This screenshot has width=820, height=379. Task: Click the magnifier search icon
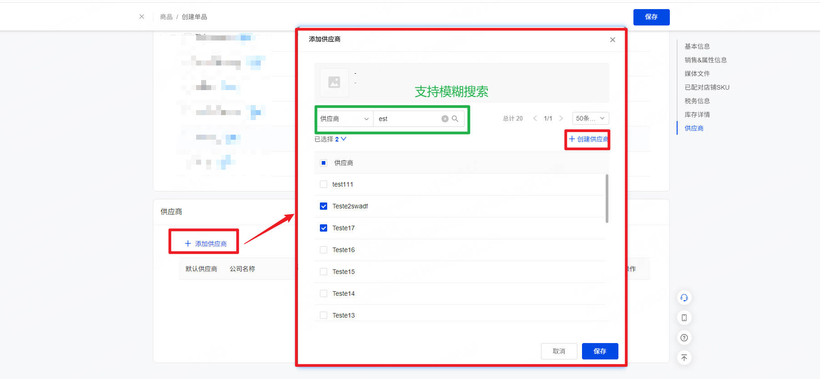coord(455,119)
